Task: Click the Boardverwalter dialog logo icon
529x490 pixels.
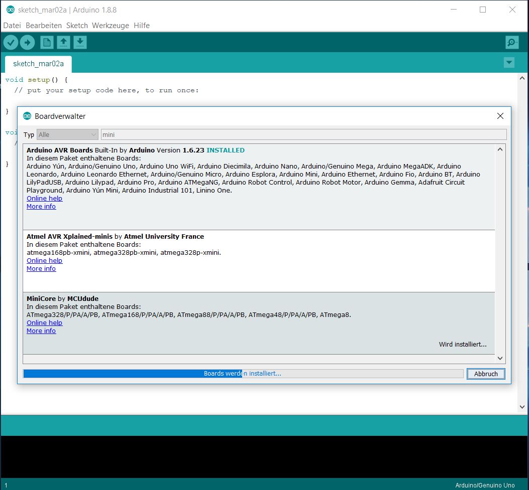Action: pos(27,116)
